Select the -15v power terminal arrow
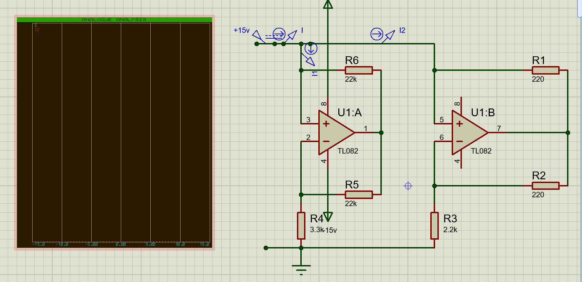The height and width of the screenshot is (282, 582). pos(328,217)
